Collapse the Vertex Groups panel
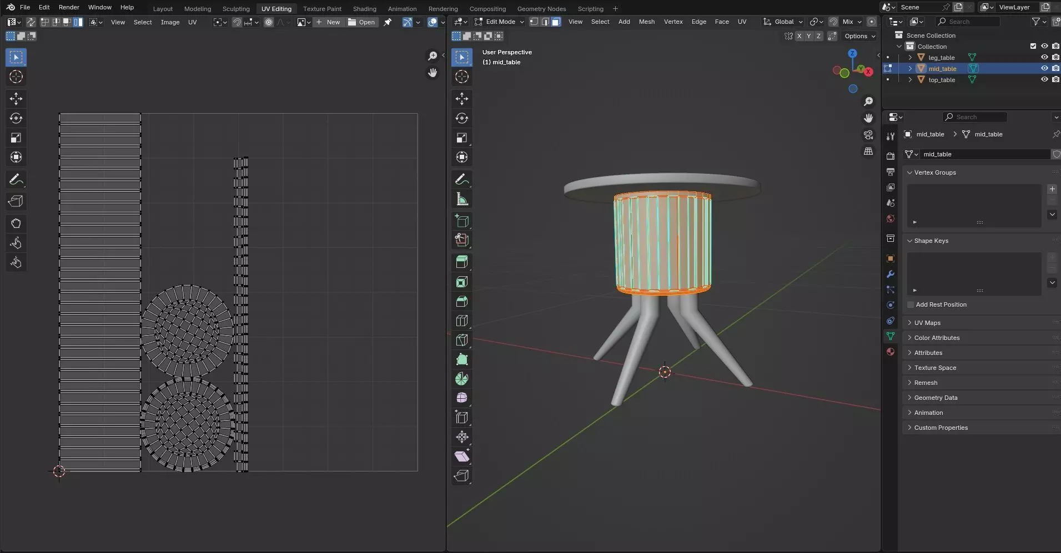Image resolution: width=1061 pixels, height=553 pixels. click(x=980, y=173)
